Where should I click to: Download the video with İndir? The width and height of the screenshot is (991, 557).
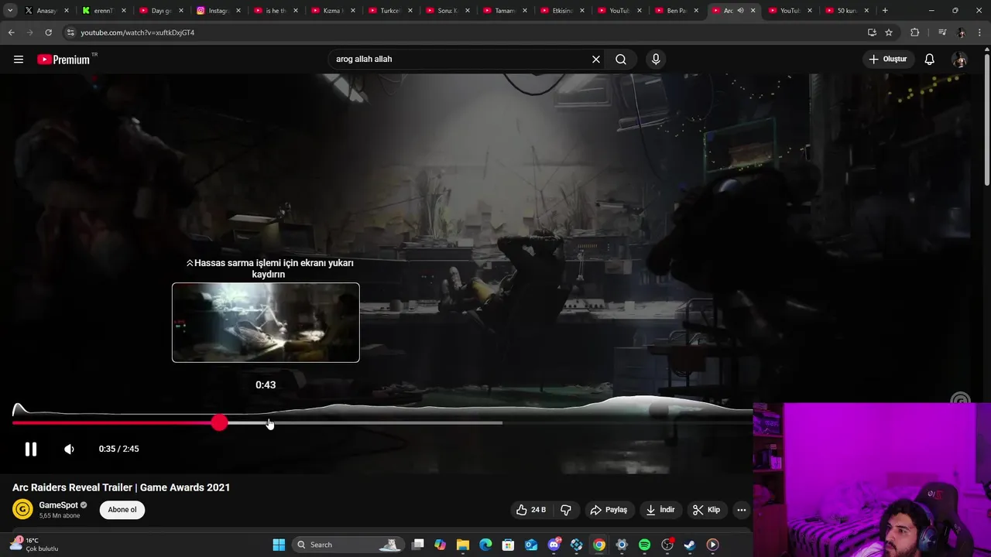[x=660, y=510]
